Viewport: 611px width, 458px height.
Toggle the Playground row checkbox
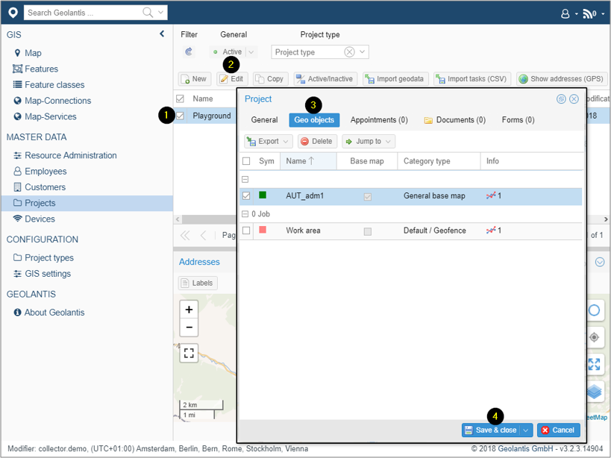pos(180,116)
